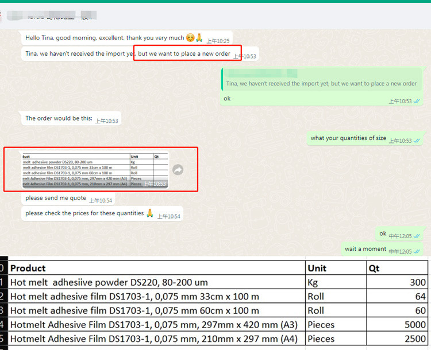Click the 'ok' message sent at 12:05
The width and height of the screenshot is (431, 350).
click(x=399, y=234)
